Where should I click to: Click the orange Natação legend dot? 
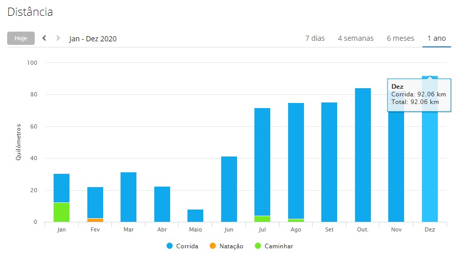213,246
